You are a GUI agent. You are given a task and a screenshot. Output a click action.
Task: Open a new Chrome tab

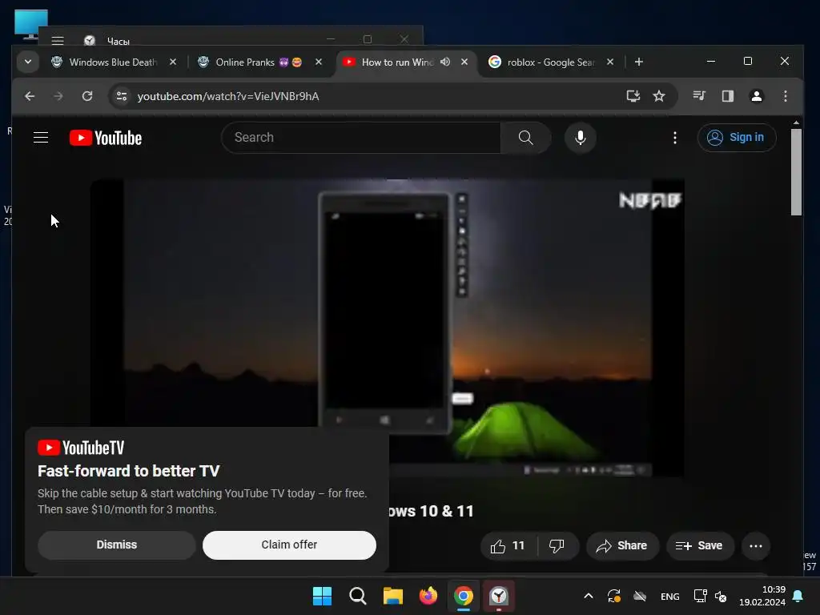coord(638,62)
